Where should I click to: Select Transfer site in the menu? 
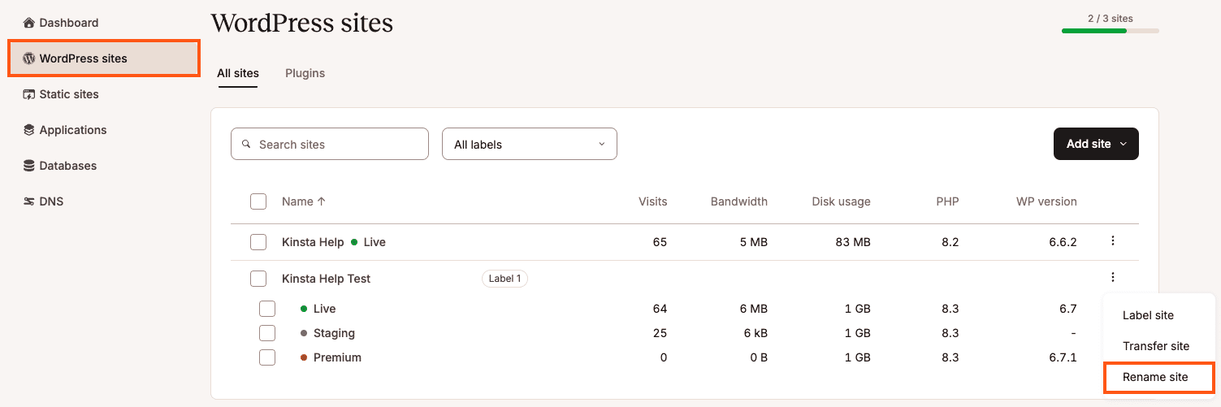pos(1155,346)
